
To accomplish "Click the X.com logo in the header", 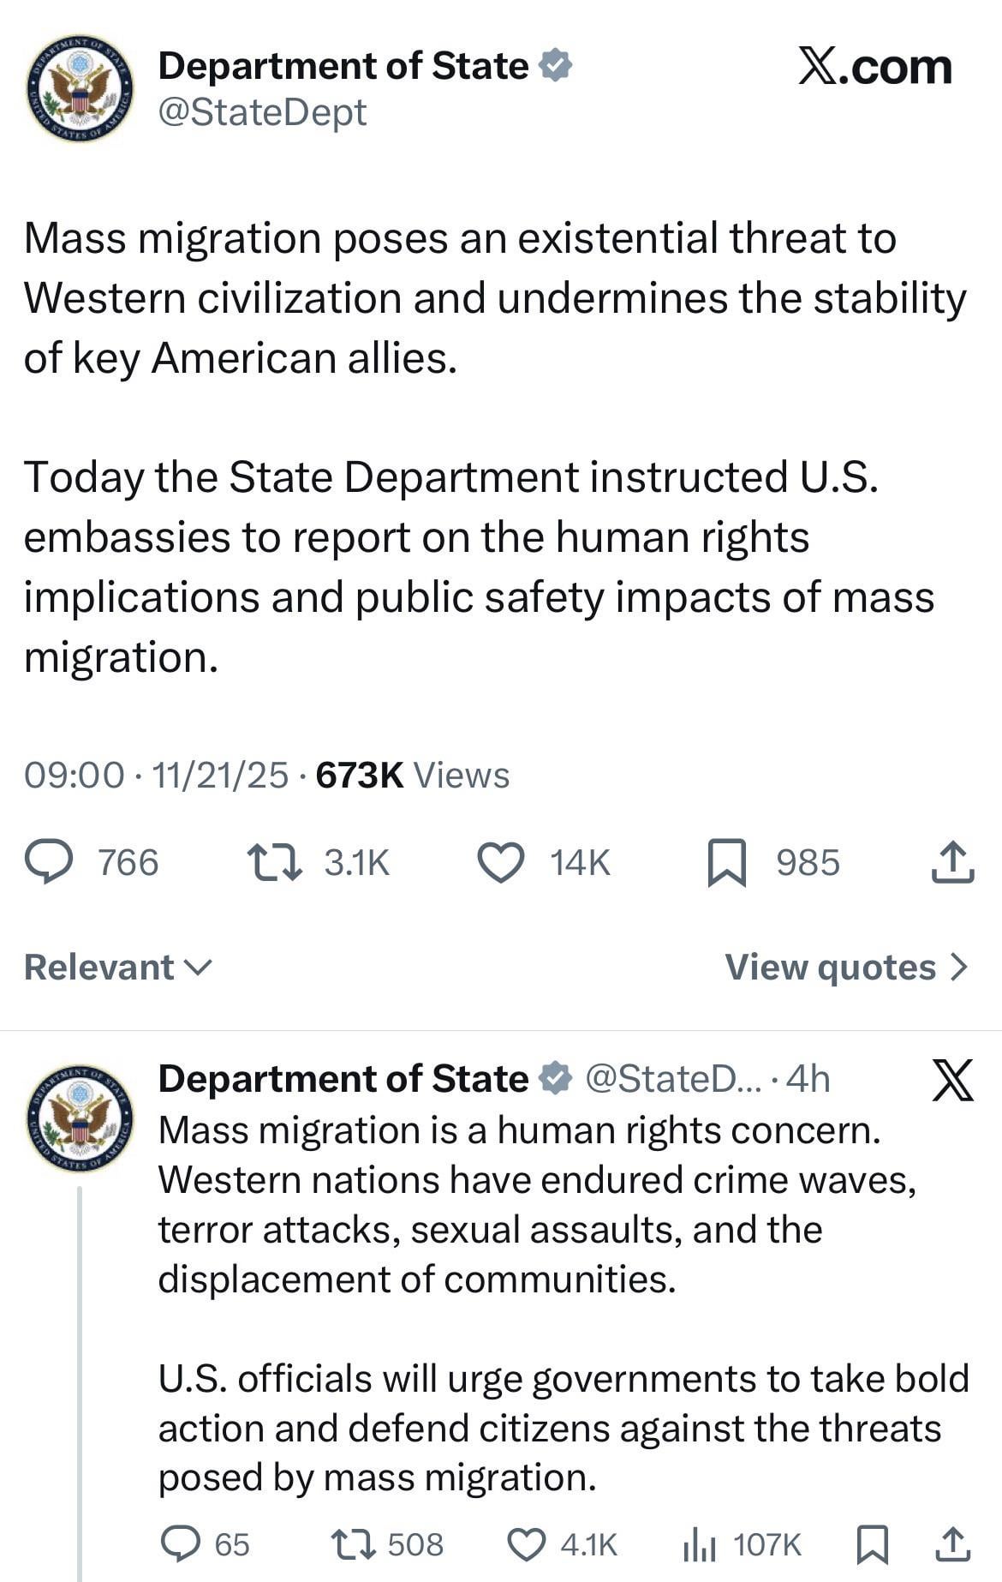I will pos(874,68).
